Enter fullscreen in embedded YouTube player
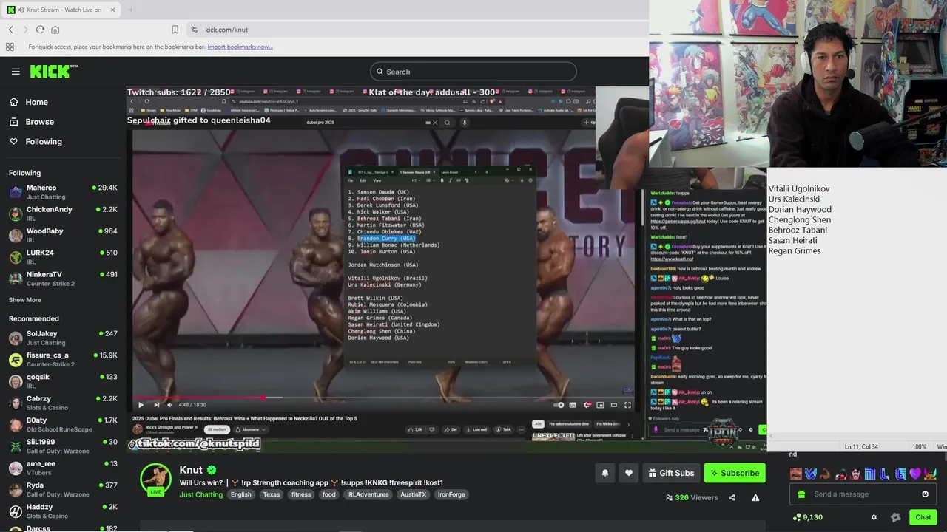Screen dimensions: 947x532 (627, 405)
